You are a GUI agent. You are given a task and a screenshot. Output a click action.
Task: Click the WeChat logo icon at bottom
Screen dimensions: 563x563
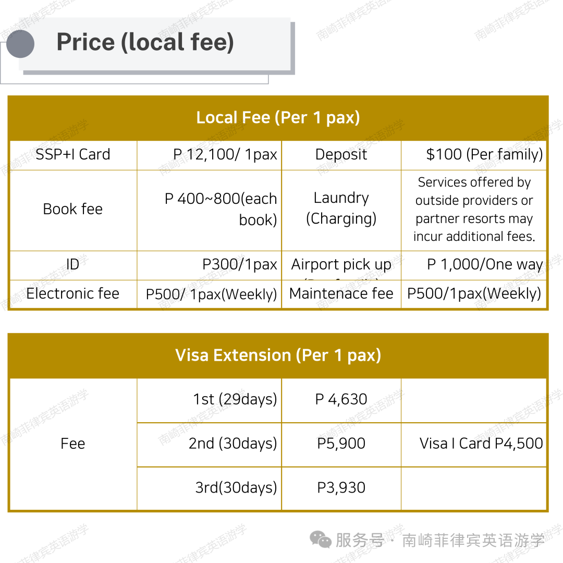(321, 540)
